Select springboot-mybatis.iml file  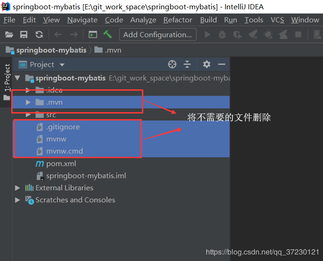[x=121, y=176]
